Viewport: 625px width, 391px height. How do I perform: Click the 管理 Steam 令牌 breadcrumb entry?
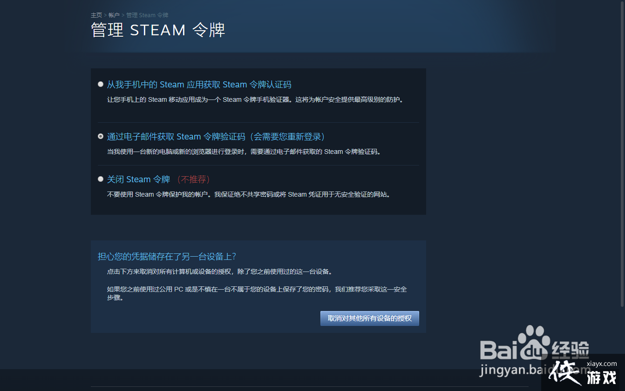[147, 15]
